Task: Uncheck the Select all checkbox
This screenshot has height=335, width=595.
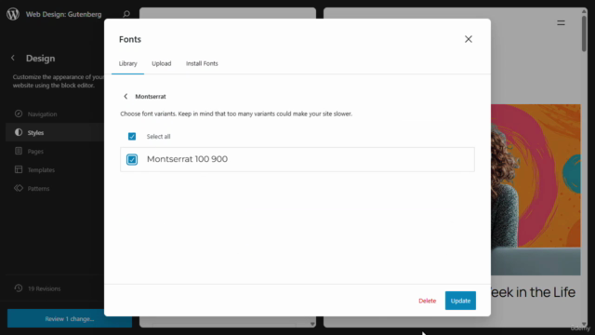Action: pos(132,137)
